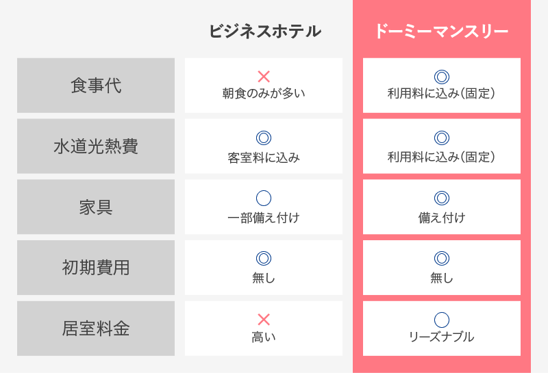Click the single circle icon above 一部備え付け

264,198
